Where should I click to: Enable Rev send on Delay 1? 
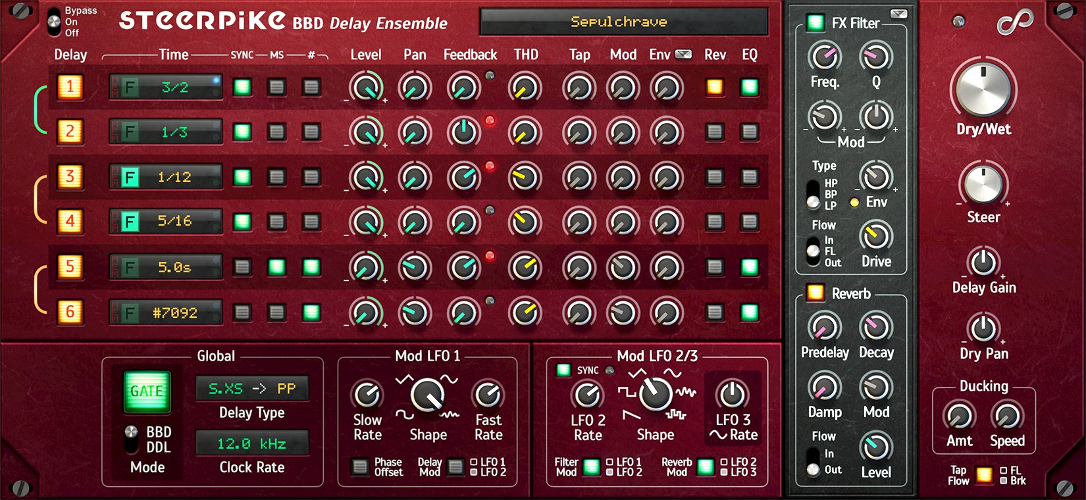pyautogui.click(x=715, y=87)
